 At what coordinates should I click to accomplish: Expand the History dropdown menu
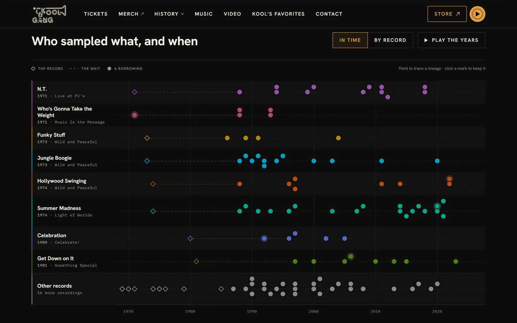(169, 14)
